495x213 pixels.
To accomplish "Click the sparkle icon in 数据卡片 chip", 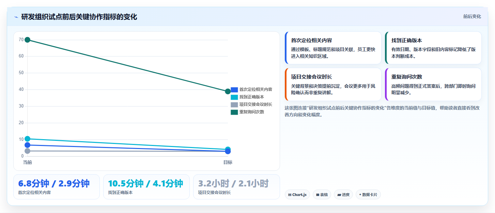I will tap(360, 195).
